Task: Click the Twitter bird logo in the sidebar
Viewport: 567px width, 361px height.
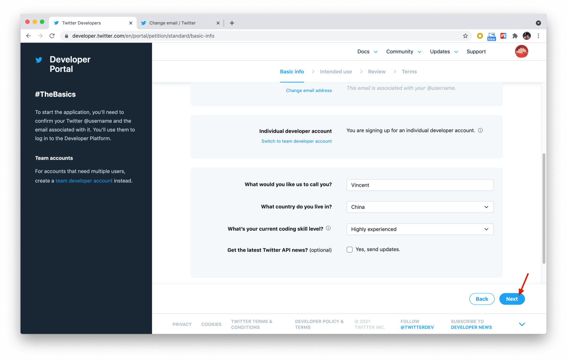Action: coord(39,60)
